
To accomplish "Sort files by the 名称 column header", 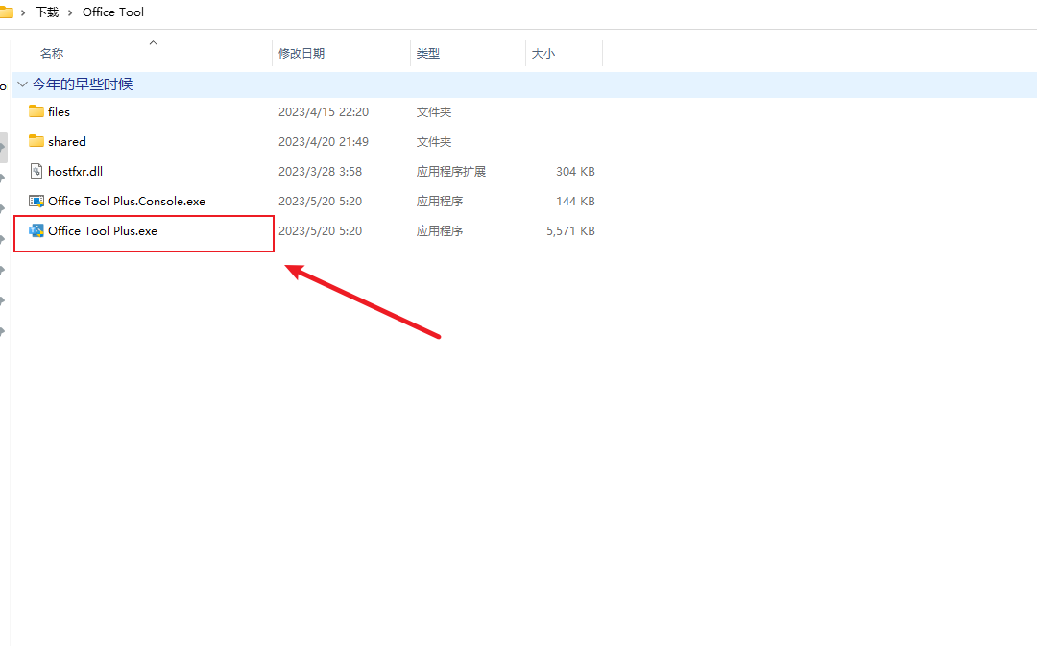I will pos(52,54).
